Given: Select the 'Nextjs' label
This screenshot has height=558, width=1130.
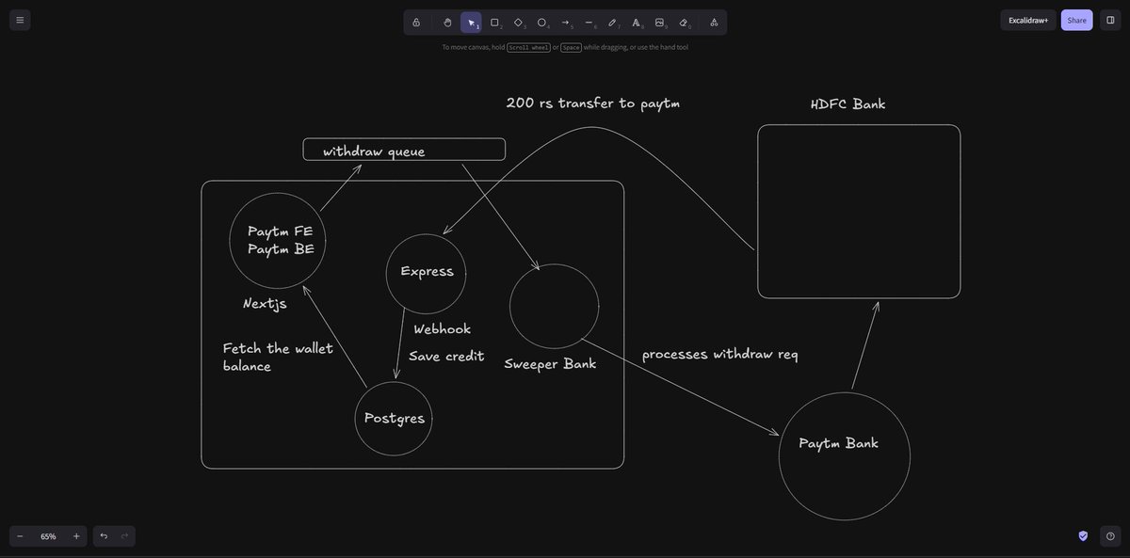Looking at the screenshot, I should tap(265, 303).
